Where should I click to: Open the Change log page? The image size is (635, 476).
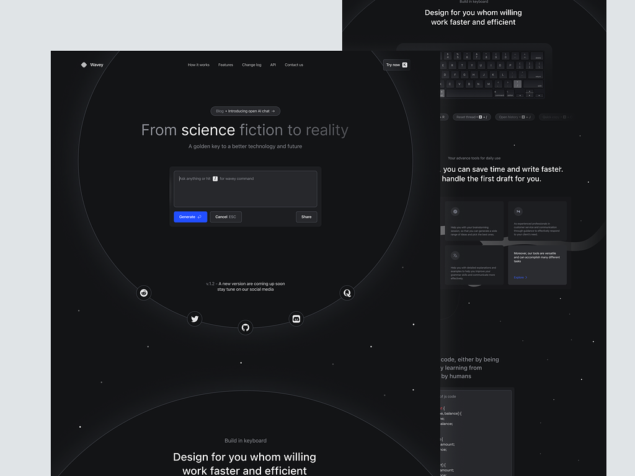(252, 64)
